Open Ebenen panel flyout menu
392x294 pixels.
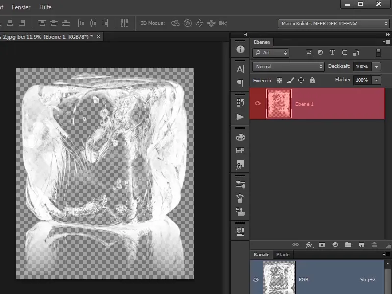pos(386,42)
